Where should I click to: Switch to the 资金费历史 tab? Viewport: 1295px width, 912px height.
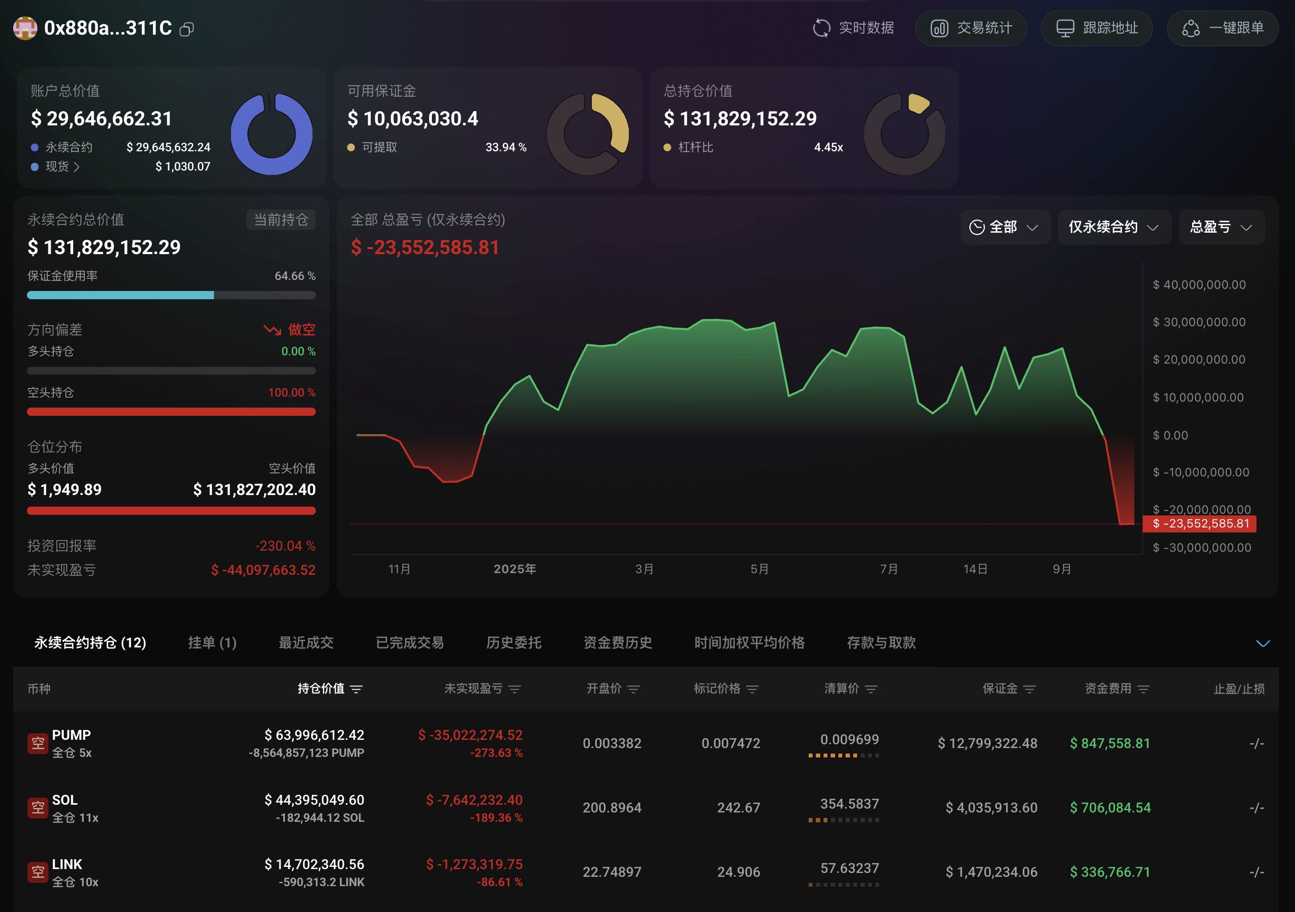[x=618, y=642]
